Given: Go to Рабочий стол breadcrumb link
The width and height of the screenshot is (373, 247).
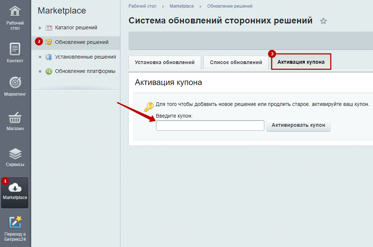Looking at the screenshot, I should point(142,6).
